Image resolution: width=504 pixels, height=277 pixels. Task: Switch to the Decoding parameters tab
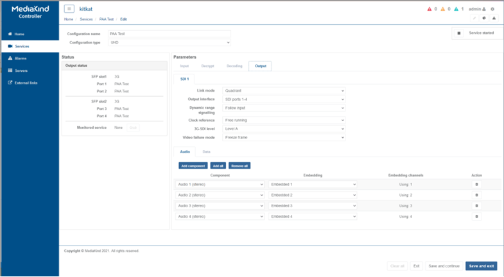[x=234, y=66]
